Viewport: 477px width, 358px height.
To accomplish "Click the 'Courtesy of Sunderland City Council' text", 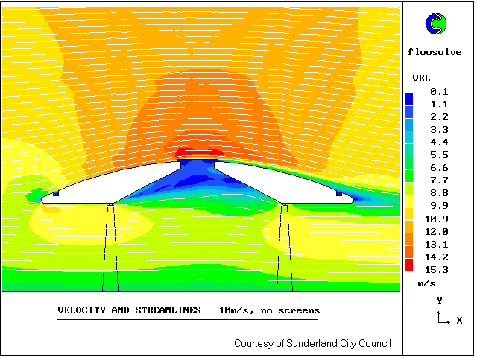I will [312, 343].
